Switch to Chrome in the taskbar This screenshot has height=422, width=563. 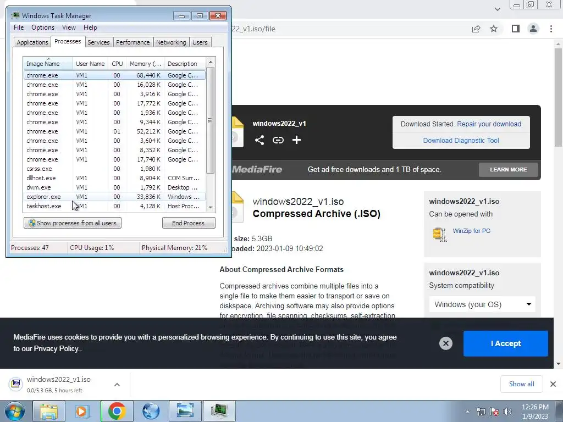point(117,411)
